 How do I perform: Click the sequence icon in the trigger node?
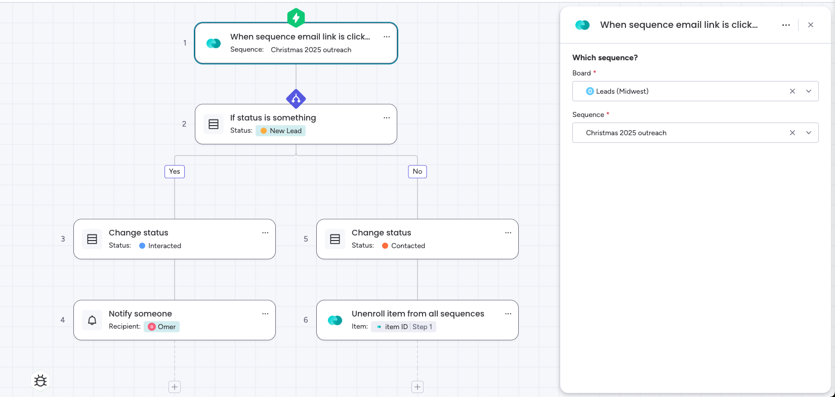214,43
